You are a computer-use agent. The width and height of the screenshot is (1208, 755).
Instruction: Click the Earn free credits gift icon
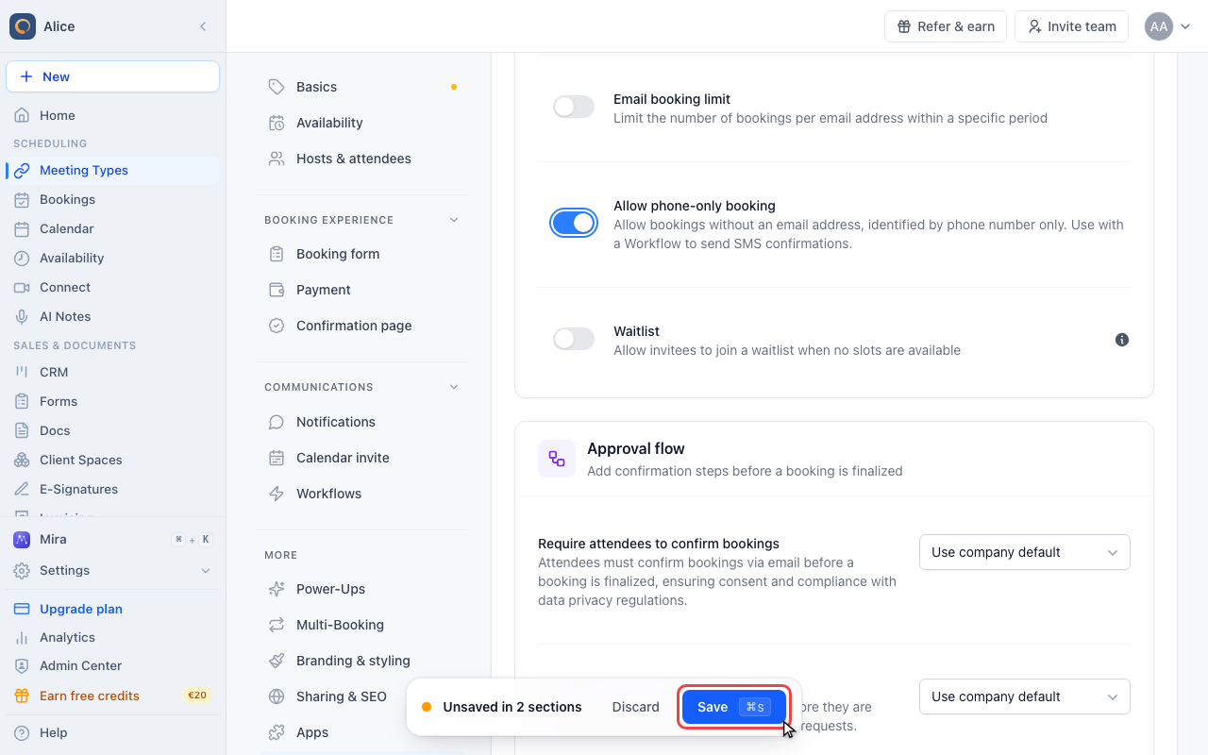pos(22,696)
